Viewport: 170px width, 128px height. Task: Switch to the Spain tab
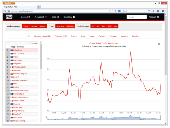[x=92, y=36]
